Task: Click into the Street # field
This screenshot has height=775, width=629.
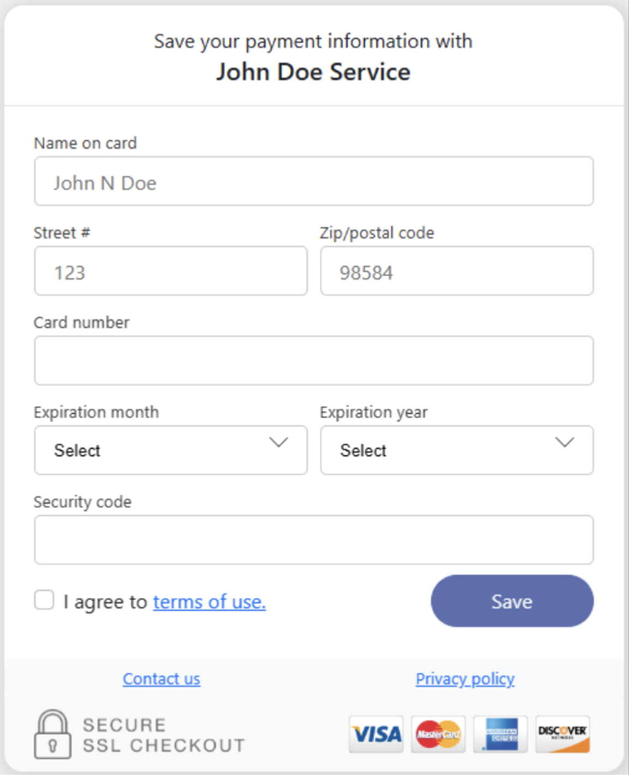Action: coord(170,271)
